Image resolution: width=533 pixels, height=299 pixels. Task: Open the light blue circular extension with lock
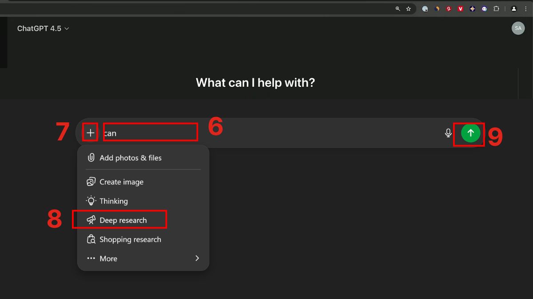tap(425, 8)
